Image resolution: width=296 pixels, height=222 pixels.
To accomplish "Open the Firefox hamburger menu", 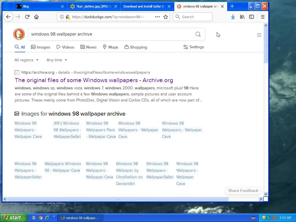I will [262, 17].
